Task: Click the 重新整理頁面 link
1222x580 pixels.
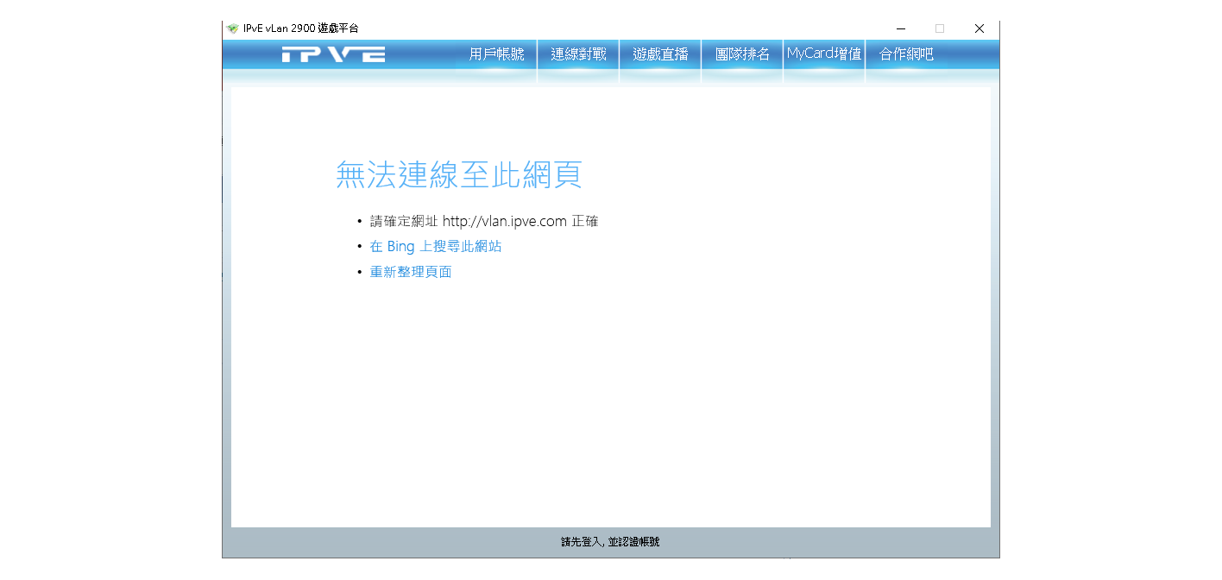Action: (411, 272)
